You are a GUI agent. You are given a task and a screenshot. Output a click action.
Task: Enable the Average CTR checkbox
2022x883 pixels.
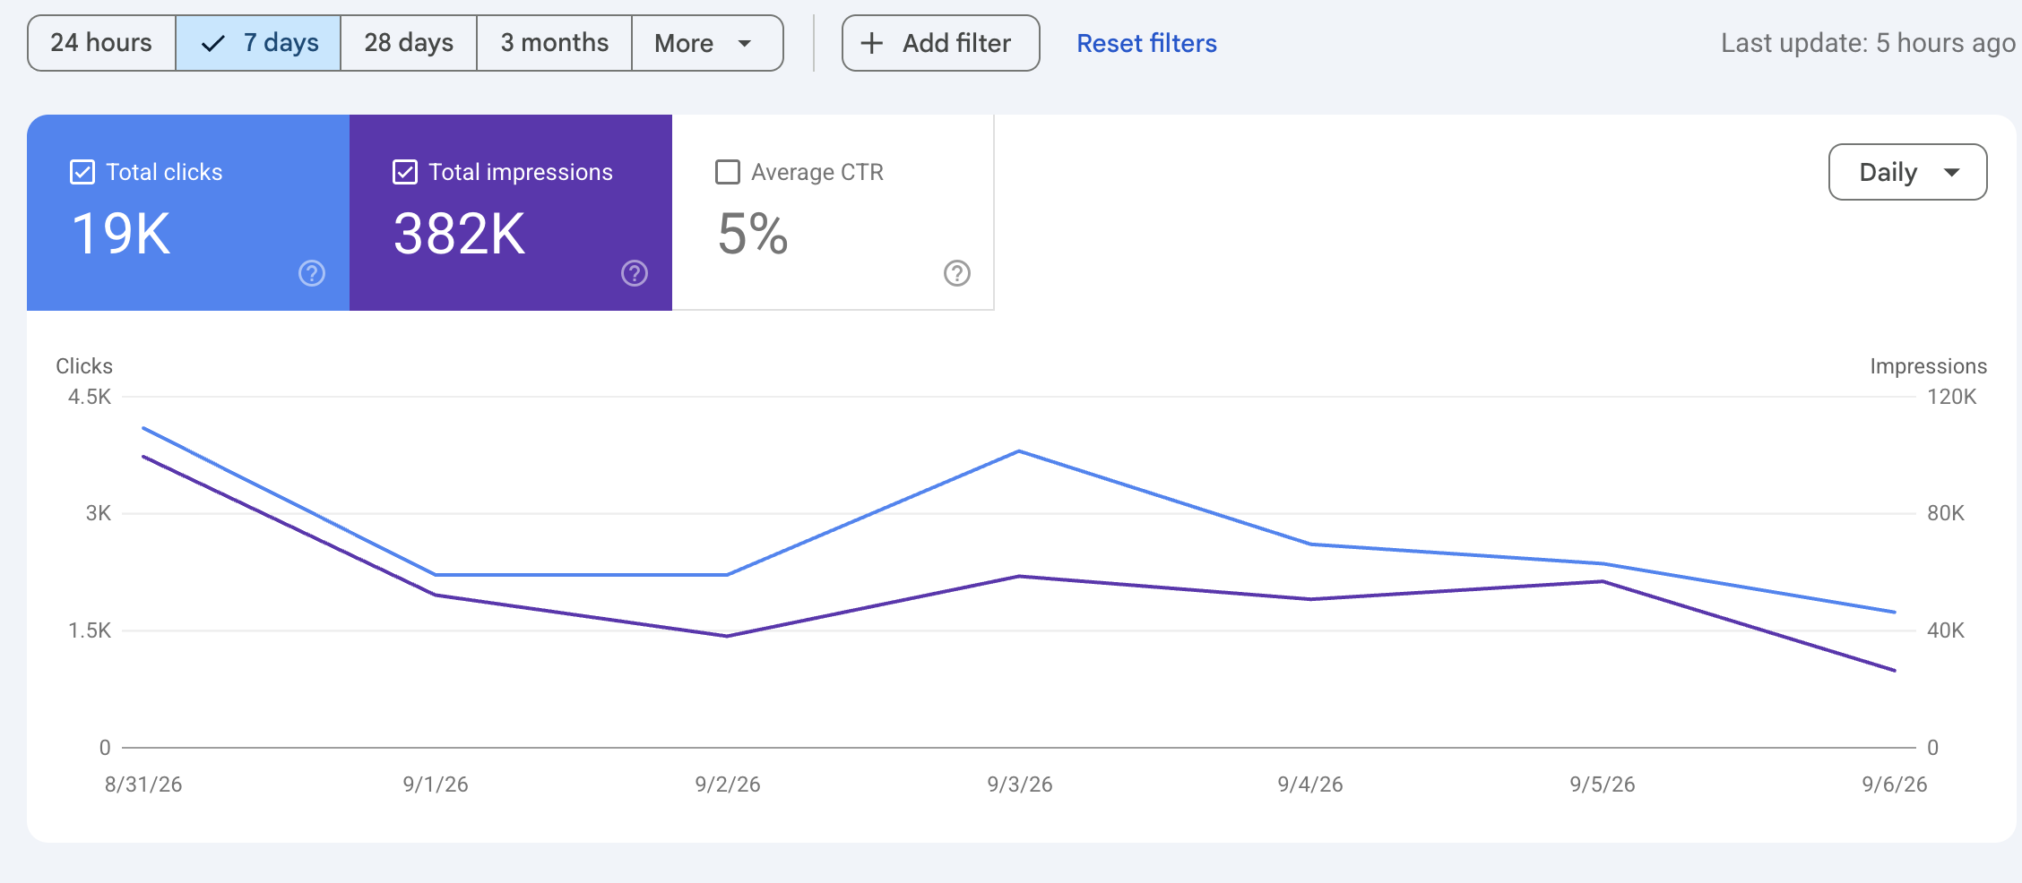[728, 172]
